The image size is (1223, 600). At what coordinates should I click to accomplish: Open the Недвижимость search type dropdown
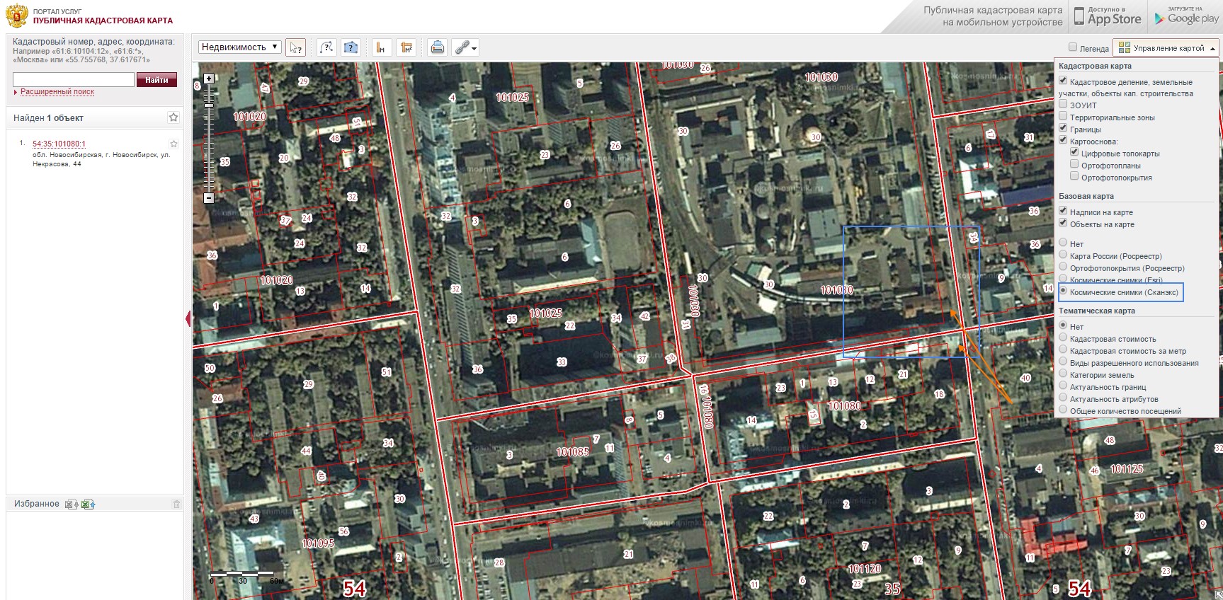point(239,47)
